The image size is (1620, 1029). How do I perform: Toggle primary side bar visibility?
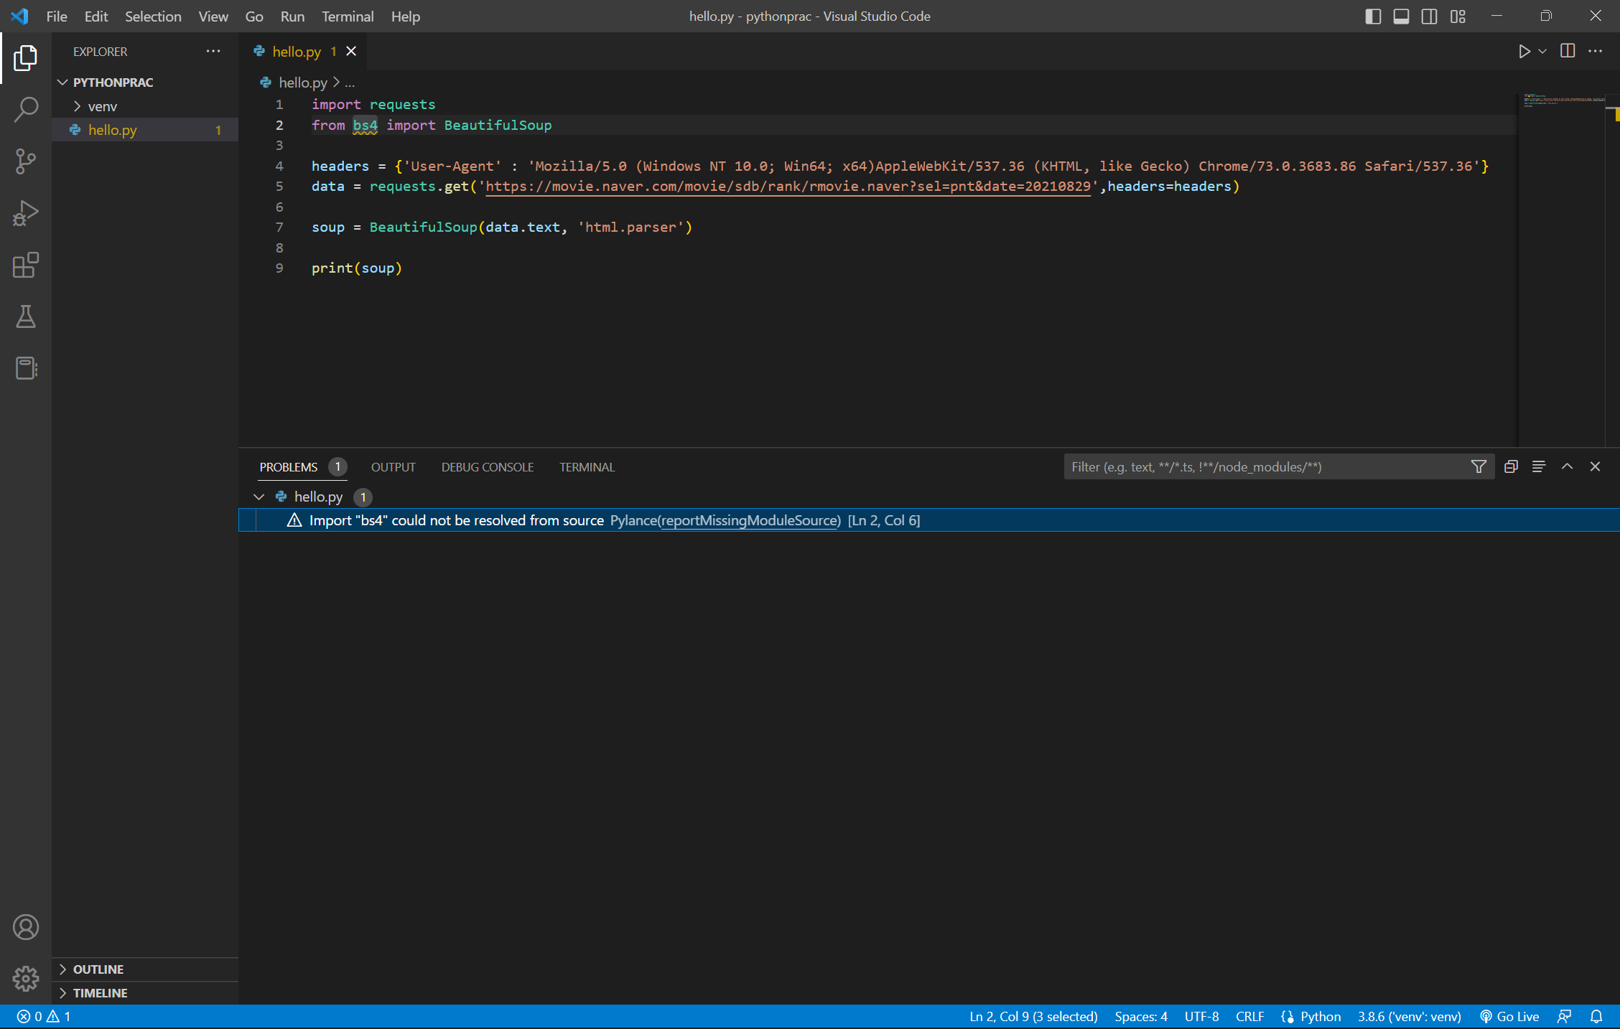pos(1373,17)
